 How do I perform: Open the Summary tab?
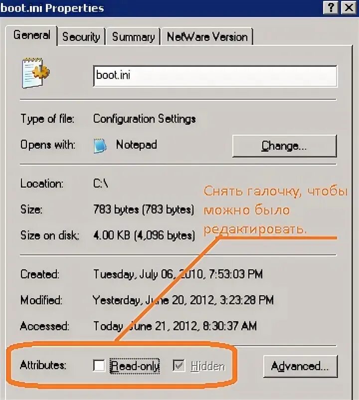pyautogui.click(x=133, y=37)
